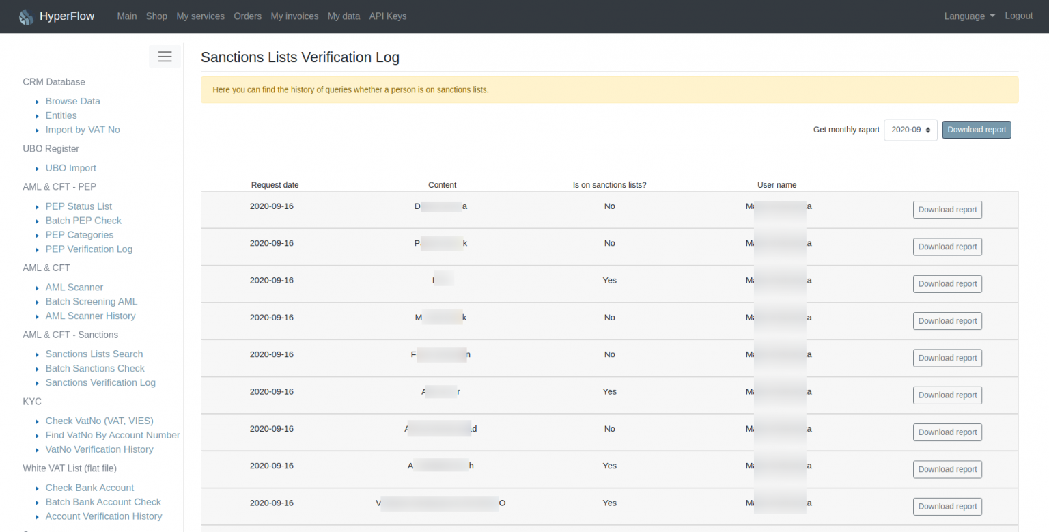Image resolution: width=1049 pixels, height=532 pixels.
Task: View the AML Scanner History
Action: (x=90, y=316)
